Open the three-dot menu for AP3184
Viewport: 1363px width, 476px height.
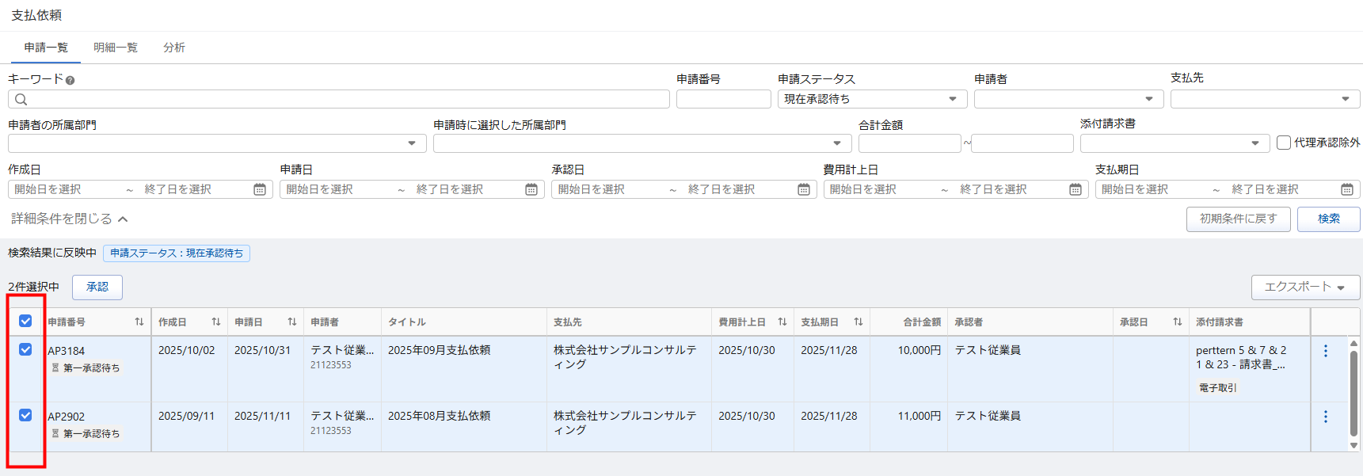coord(1325,351)
